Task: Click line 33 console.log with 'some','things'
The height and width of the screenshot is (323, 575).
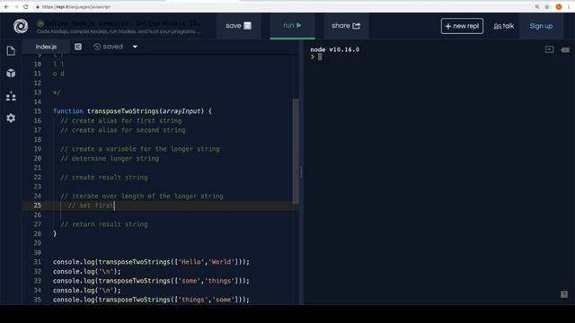Action: pos(151,281)
